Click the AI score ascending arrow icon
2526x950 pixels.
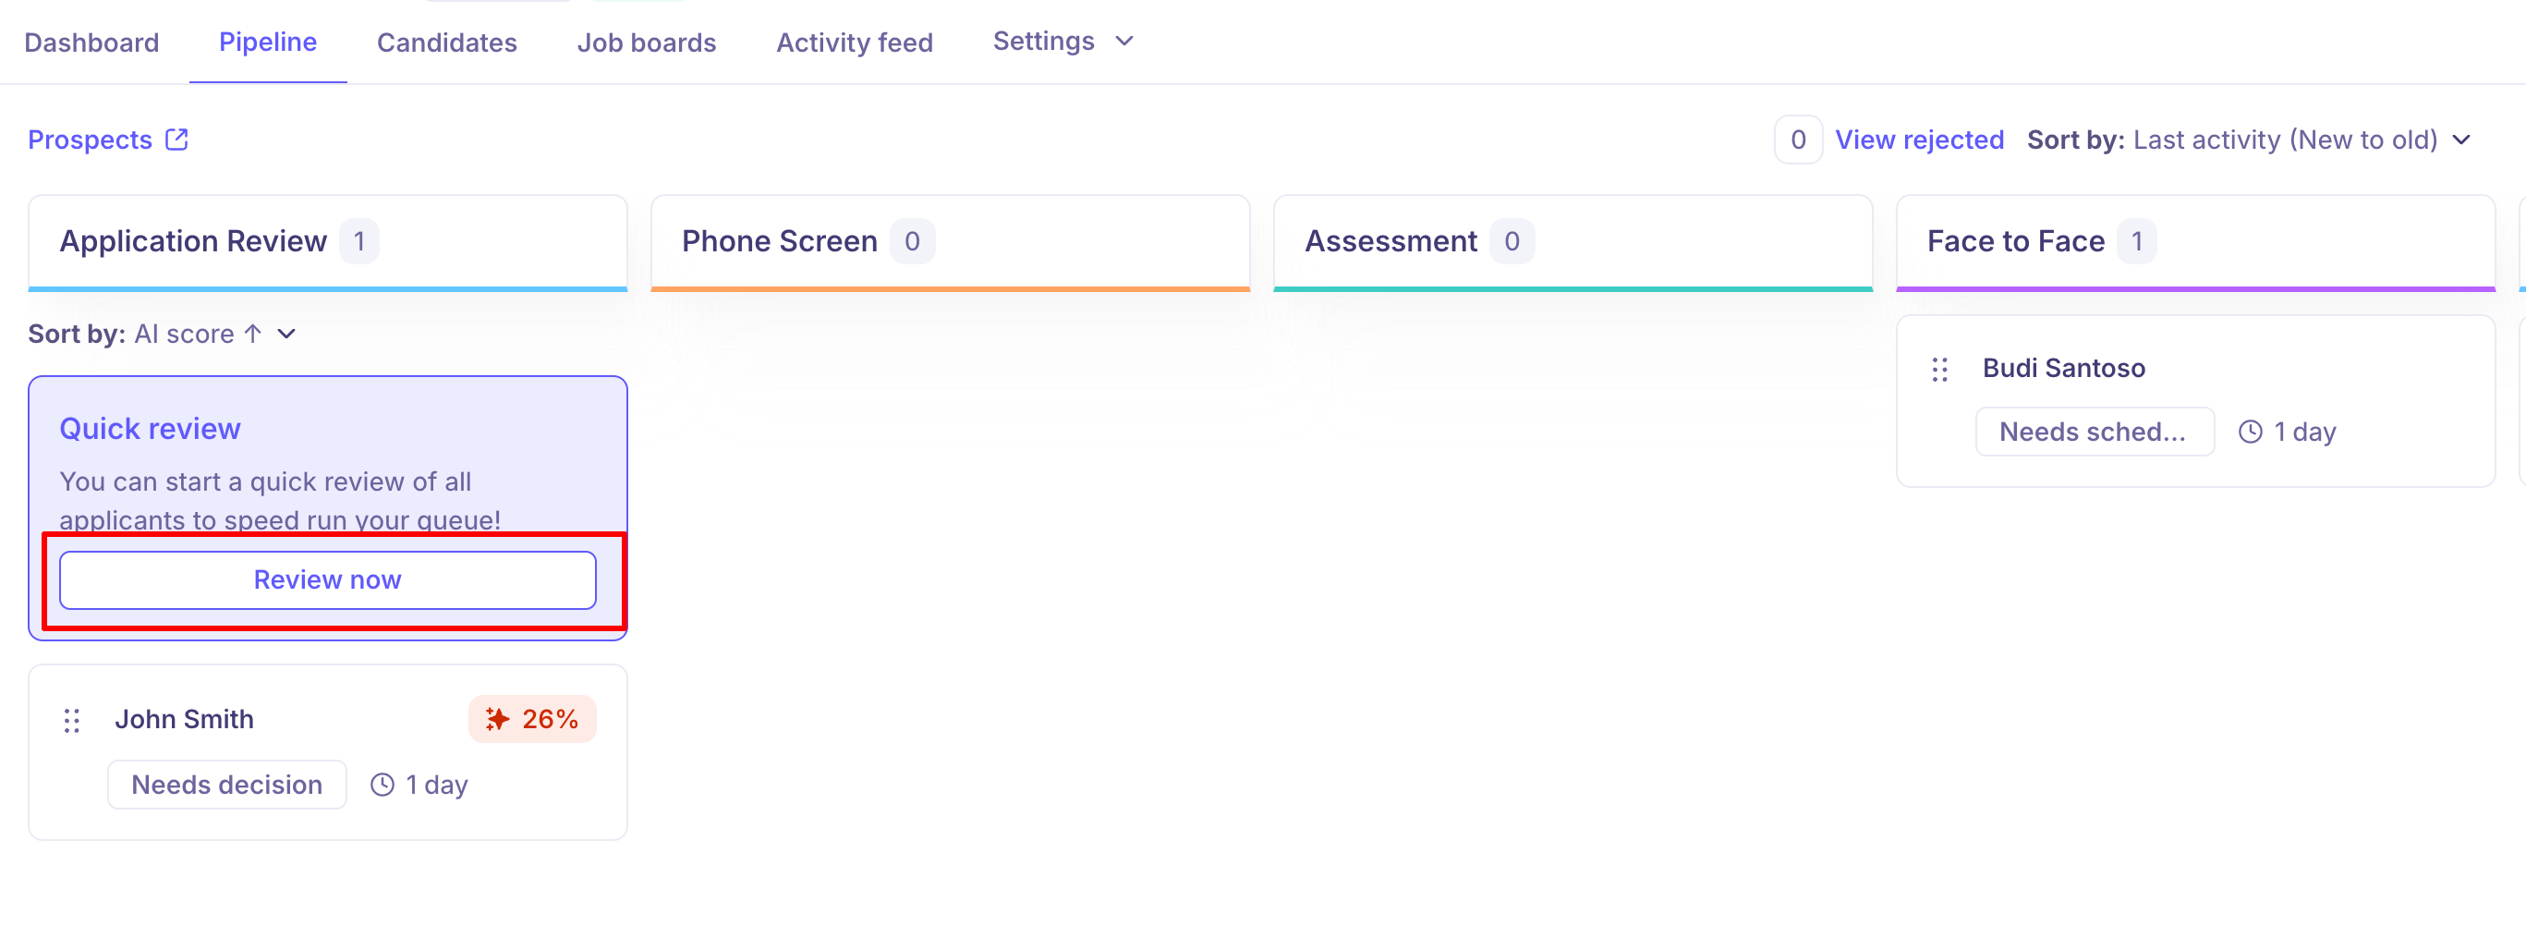click(253, 335)
